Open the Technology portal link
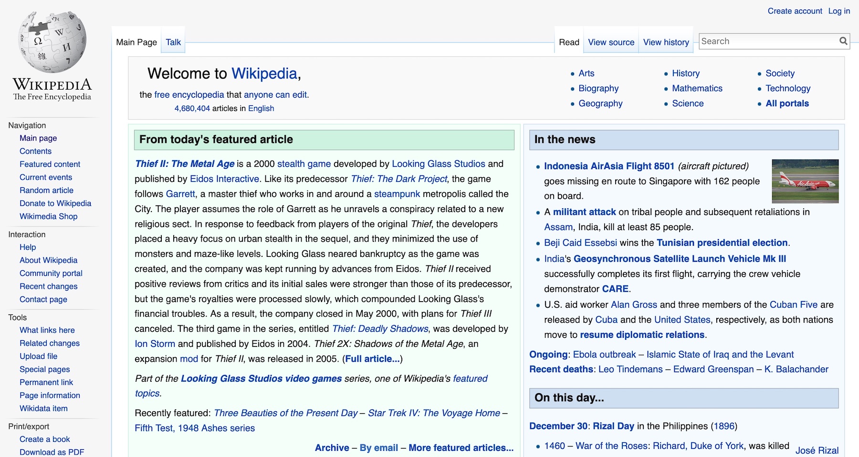Screen dimensions: 859x457 [x=788, y=89]
